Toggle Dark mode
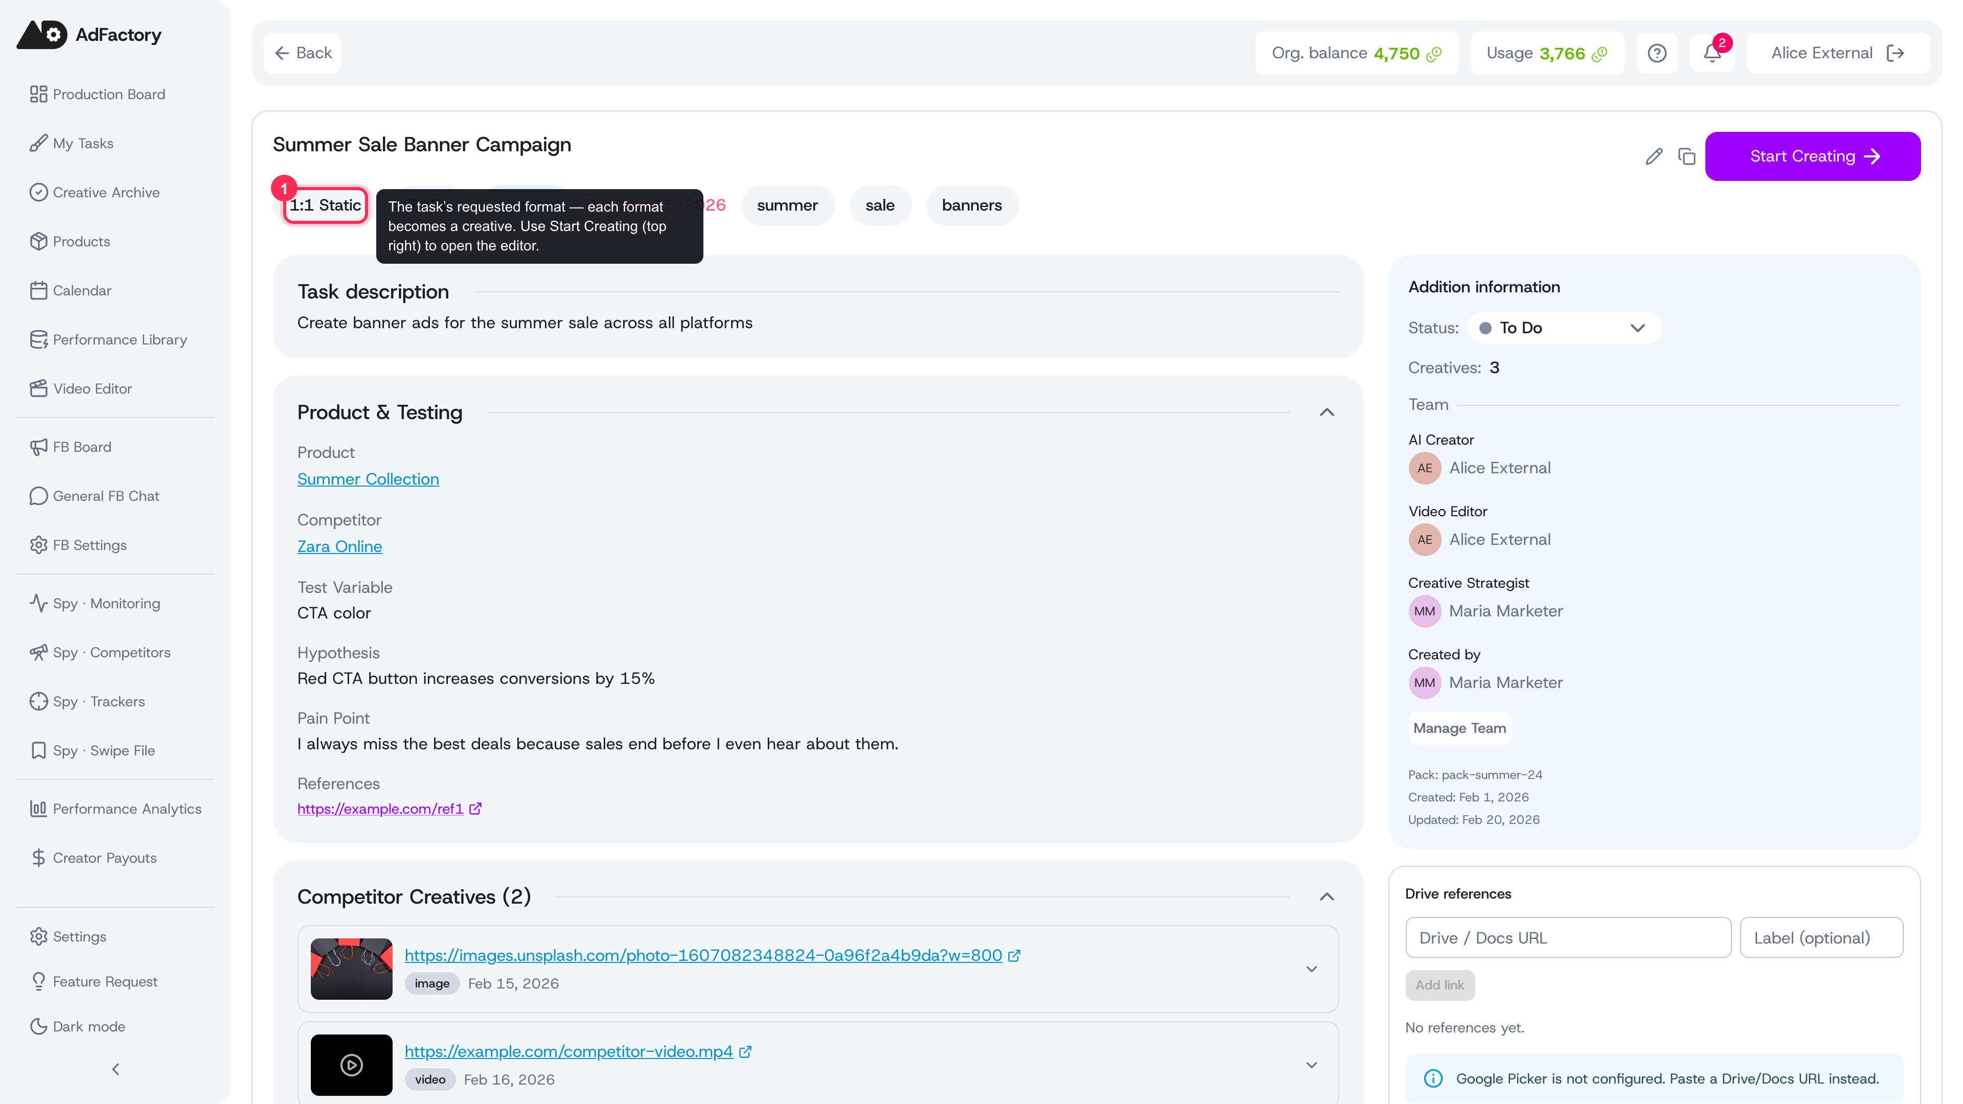Screen dimensions: 1963x1104 tap(77, 1026)
